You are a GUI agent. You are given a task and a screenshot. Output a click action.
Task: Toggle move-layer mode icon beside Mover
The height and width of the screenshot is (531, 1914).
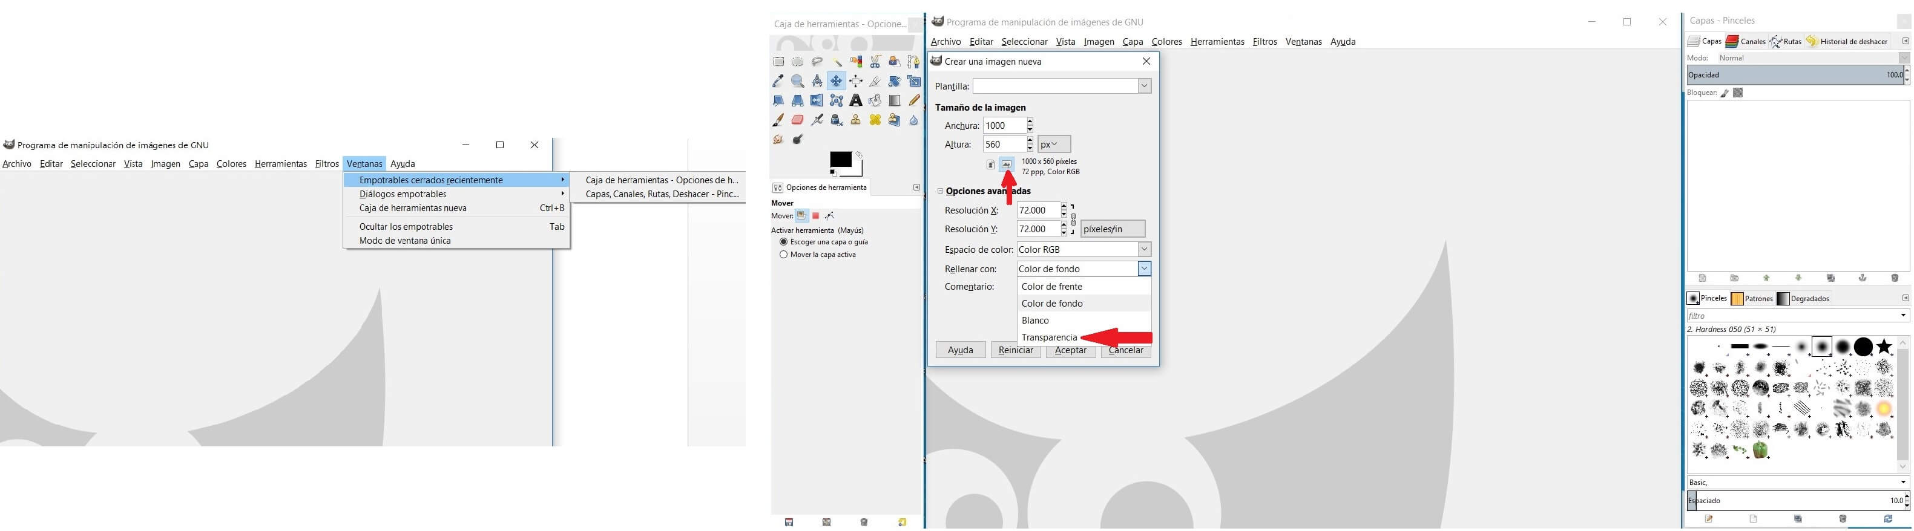tap(801, 216)
